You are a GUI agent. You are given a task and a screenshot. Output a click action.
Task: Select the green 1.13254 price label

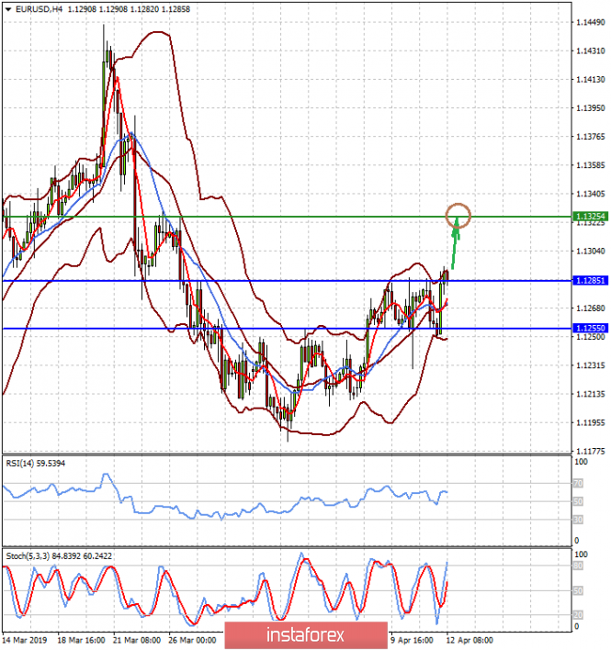tap(590, 217)
